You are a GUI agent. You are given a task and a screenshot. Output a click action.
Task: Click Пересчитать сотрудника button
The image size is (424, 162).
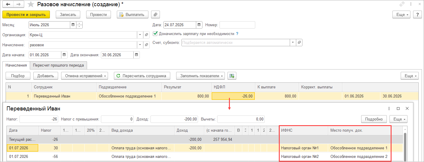point(142,76)
